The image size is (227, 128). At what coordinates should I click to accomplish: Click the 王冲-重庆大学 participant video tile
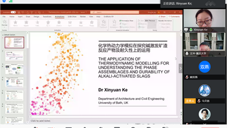[x=204, y=44]
